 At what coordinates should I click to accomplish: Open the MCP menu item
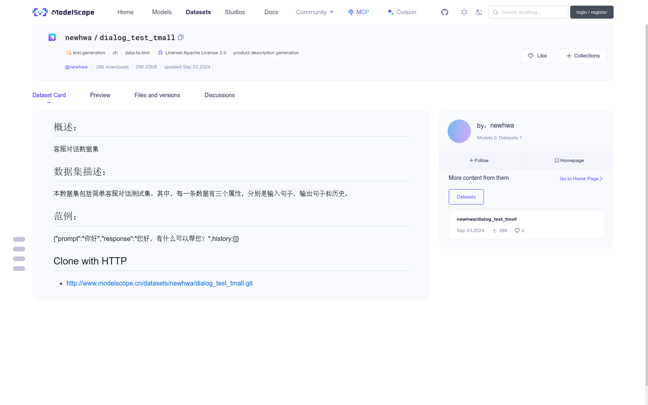(x=358, y=12)
